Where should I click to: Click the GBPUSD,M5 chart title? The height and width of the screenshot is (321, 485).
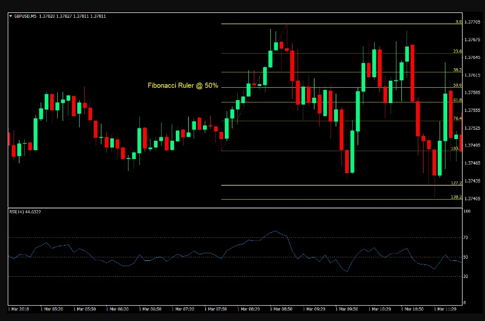coord(25,16)
